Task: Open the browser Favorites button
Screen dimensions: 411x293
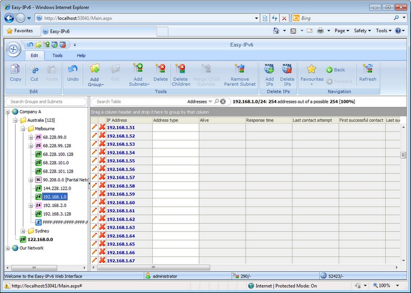Action: tap(20, 31)
